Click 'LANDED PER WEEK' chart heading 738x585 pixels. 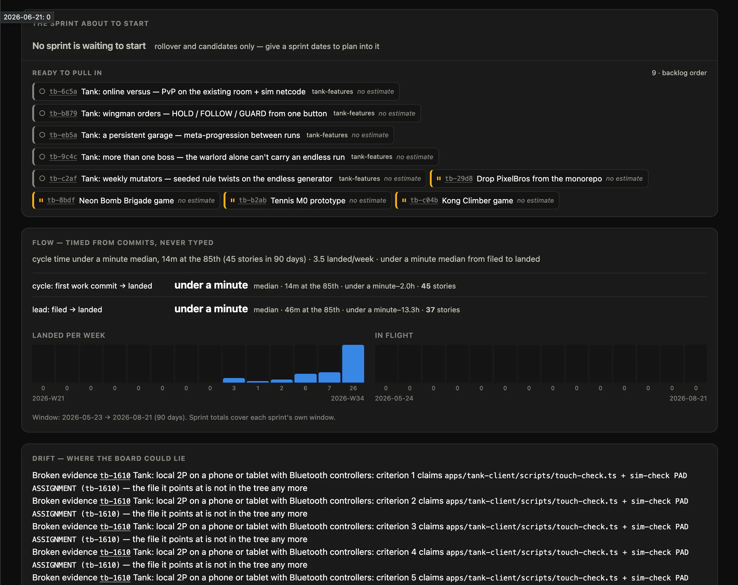[68, 335]
